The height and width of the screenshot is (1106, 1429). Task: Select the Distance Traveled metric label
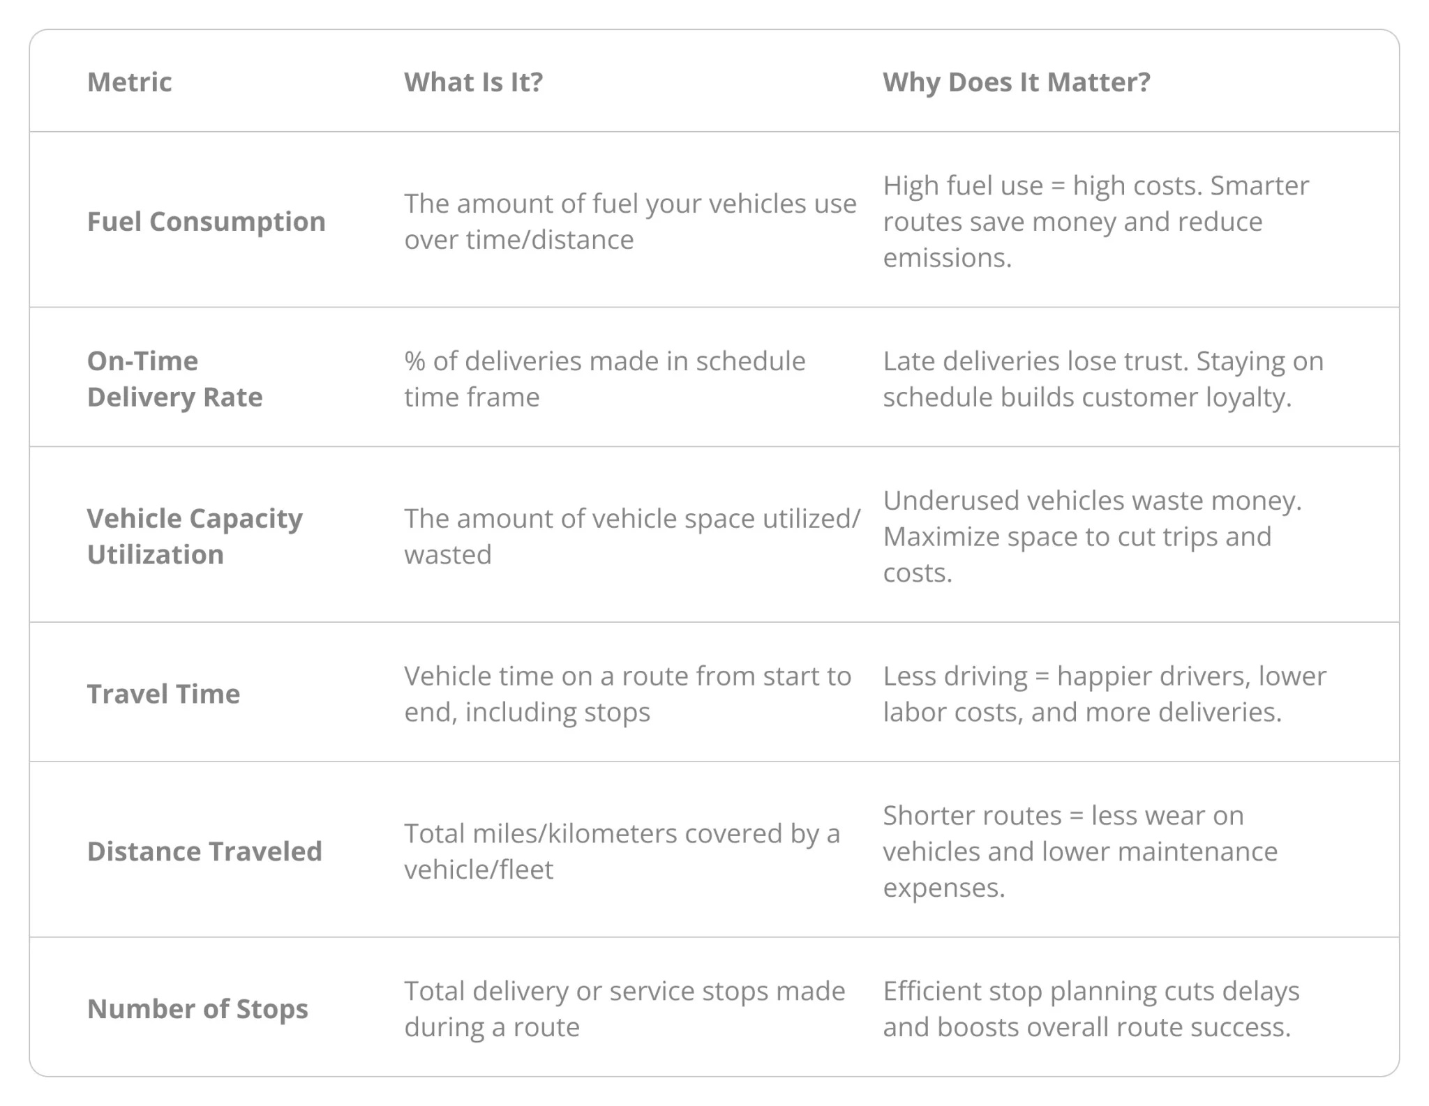coord(204,851)
